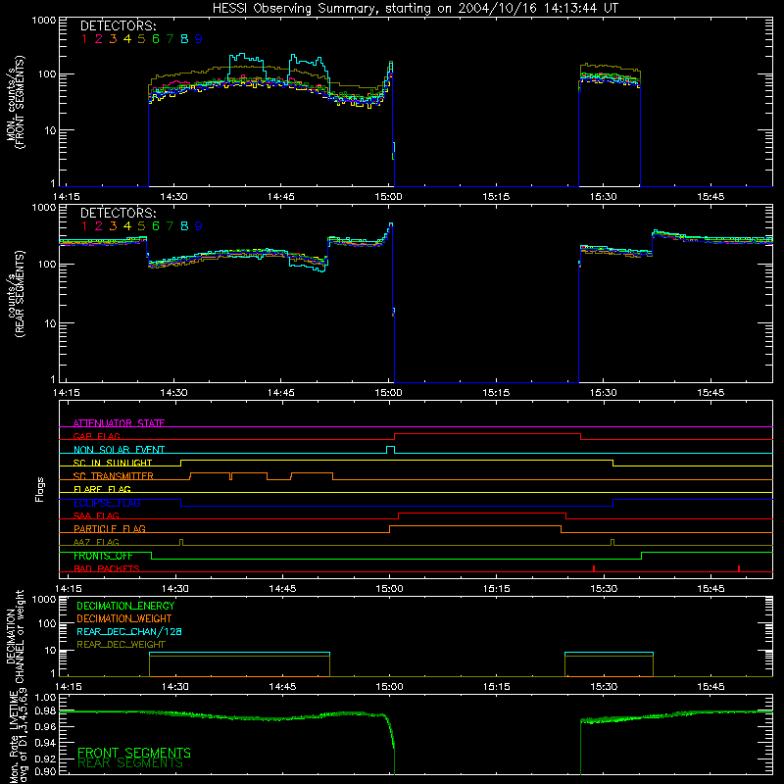This screenshot has height=784, width=784.
Task: Select detector 9 in front segments legend
Action: click(199, 39)
